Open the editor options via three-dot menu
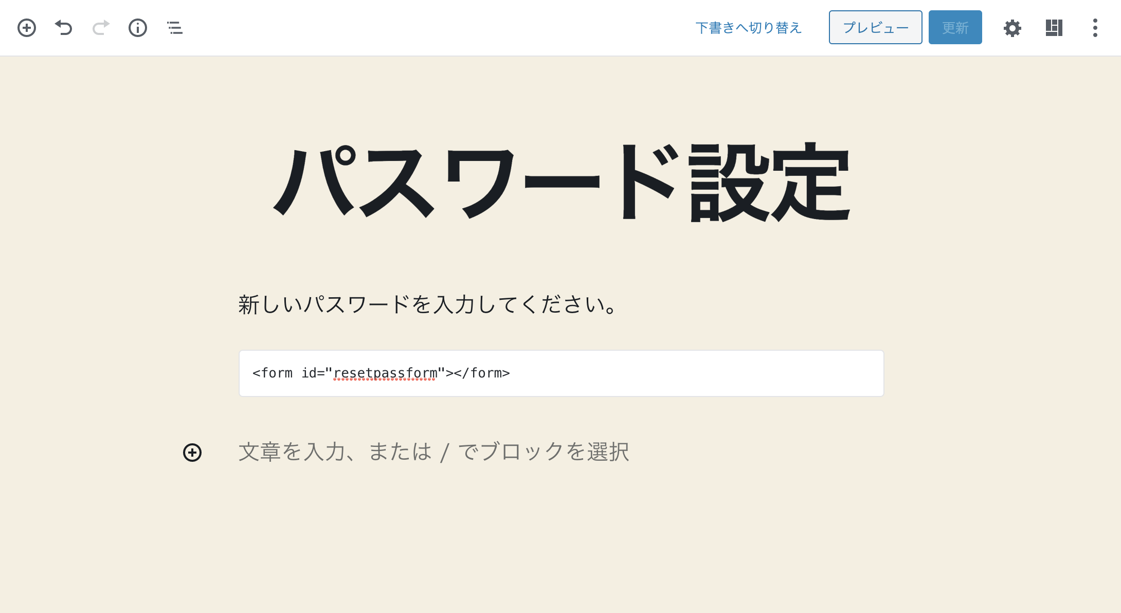Screen dimensions: 1121x613 tap(1094, 27)
